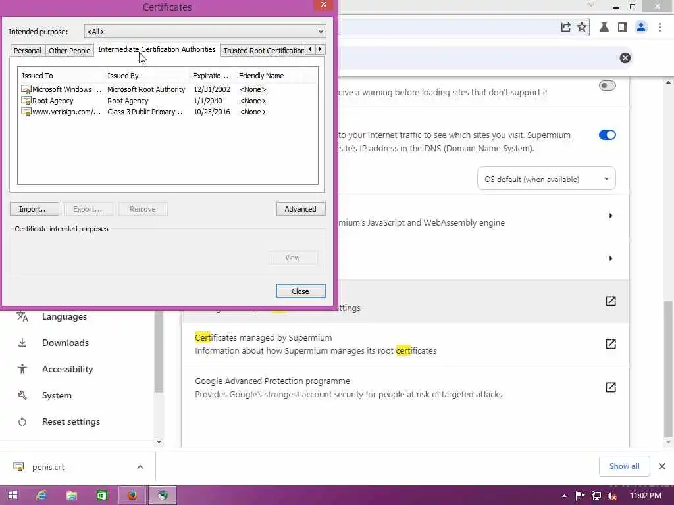Switch to the Other People tab
674x505 pixels.
70,50
